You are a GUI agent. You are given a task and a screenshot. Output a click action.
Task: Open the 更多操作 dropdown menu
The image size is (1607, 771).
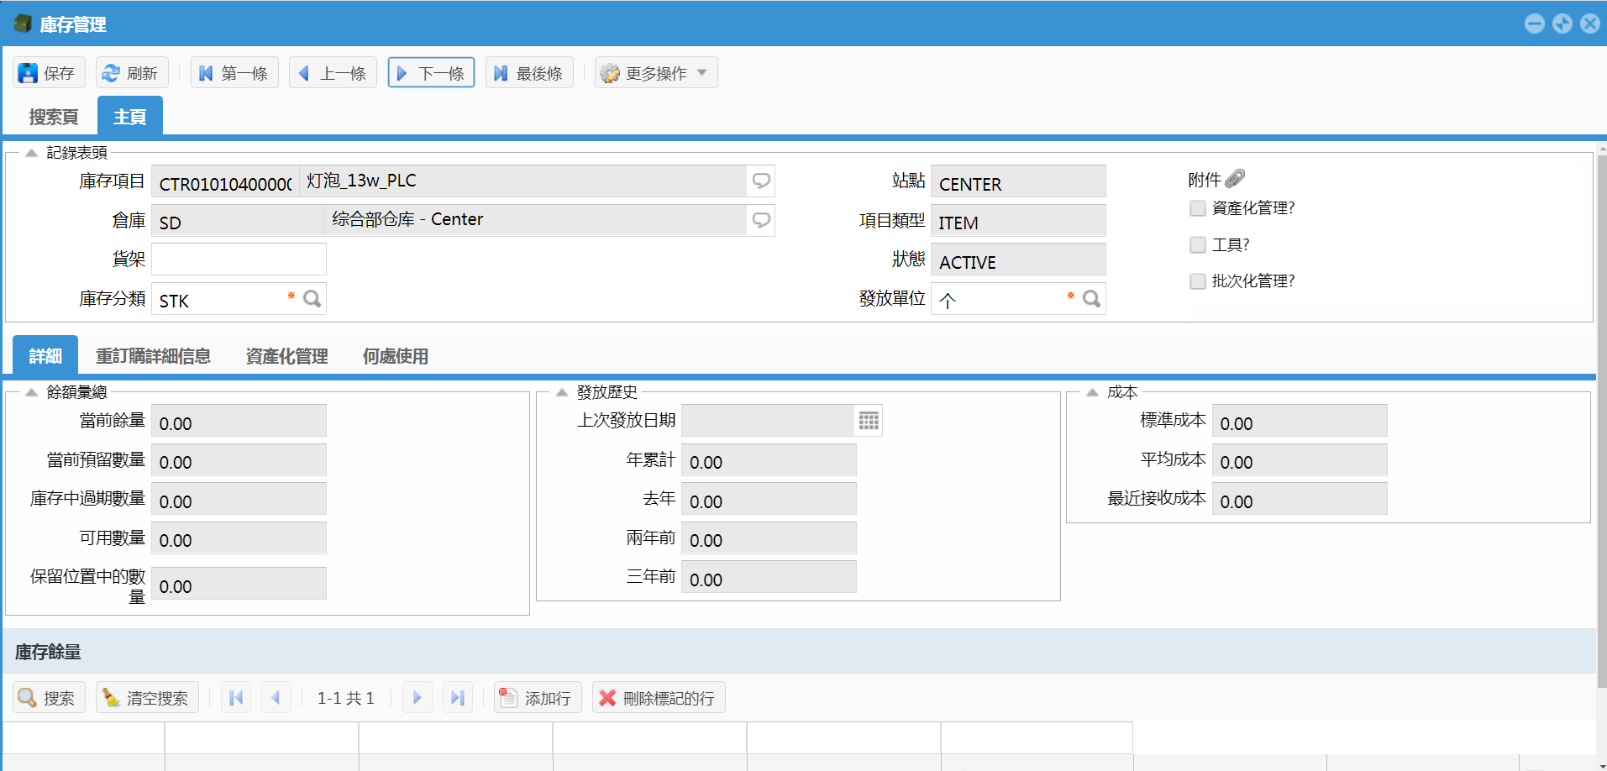click(656, 73)
